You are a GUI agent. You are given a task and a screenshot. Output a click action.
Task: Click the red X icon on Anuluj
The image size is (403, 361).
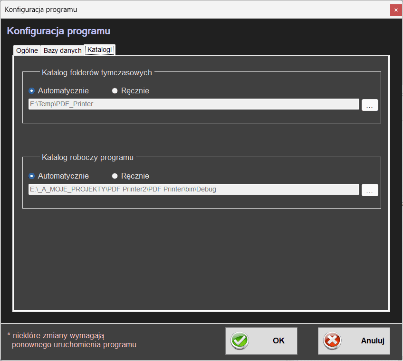pos(332,341)
